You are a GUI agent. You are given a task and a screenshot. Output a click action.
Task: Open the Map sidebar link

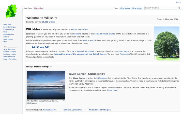click(x=5, y=42)
